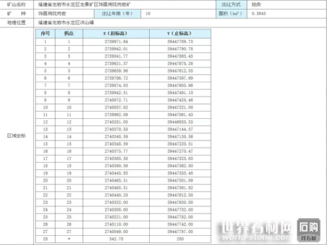
Task: Select X value 2739942.01 in row 2
Action: [116, 49]
